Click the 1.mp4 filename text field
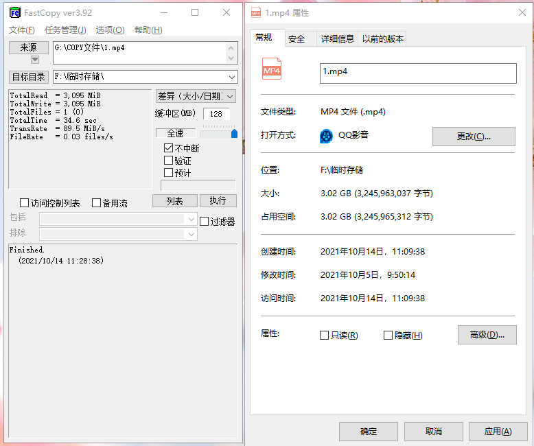 [418, 73]
